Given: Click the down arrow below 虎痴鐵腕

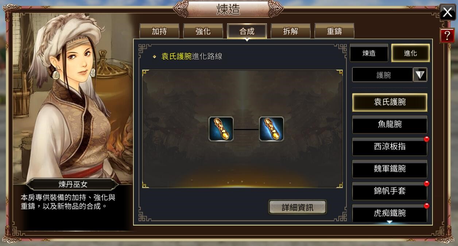Looking at the screenshot, I should [389, 222].
